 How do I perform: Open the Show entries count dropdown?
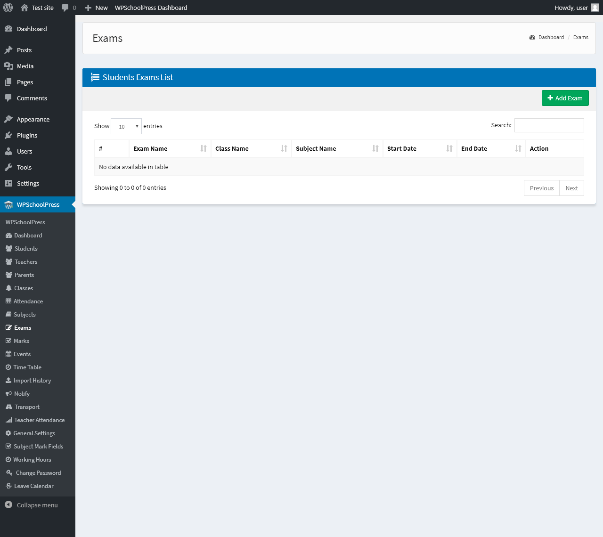tap(126, 126)
